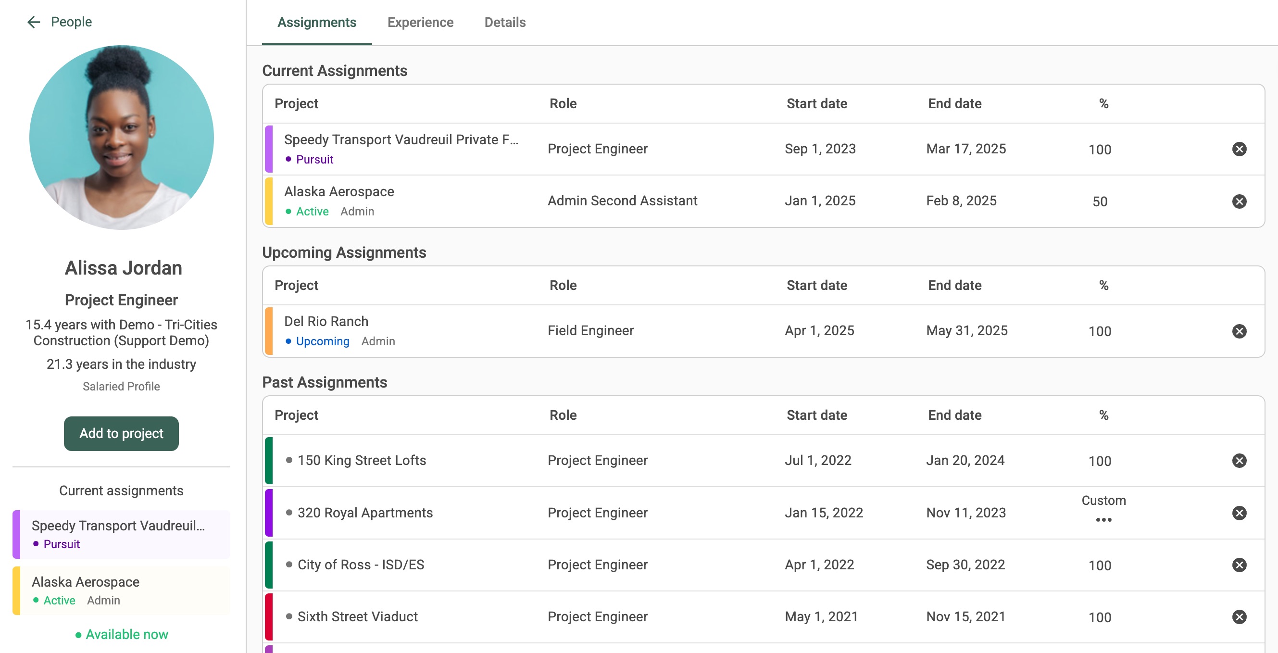Click the yellow color bar of Alaska Aerospace row
Viewport: 1278px width, 653px height.
pos(268,201)
